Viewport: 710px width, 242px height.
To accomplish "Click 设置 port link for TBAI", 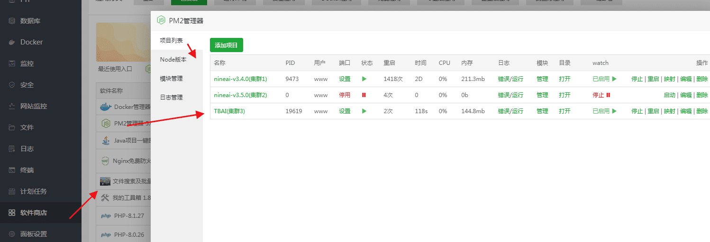I will click(345, 111).
